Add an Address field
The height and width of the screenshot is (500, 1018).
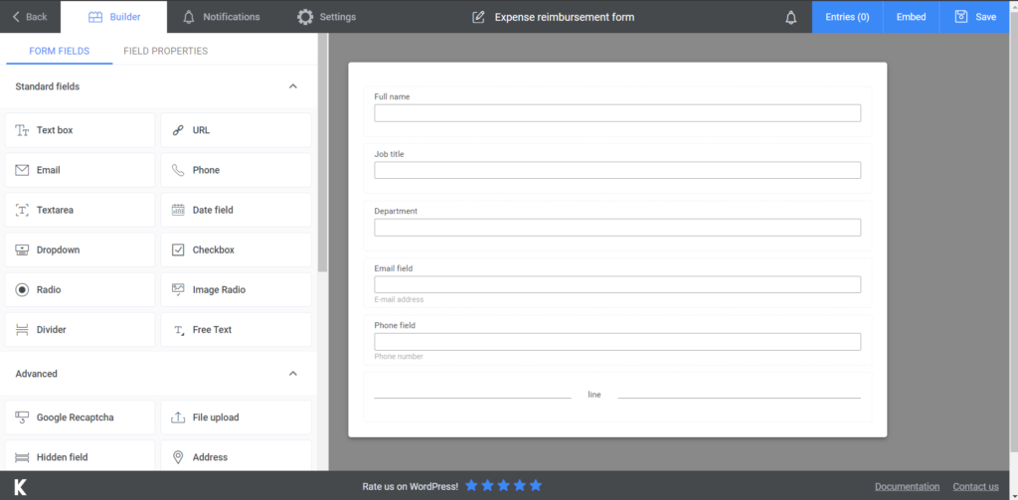coord(236,456)
